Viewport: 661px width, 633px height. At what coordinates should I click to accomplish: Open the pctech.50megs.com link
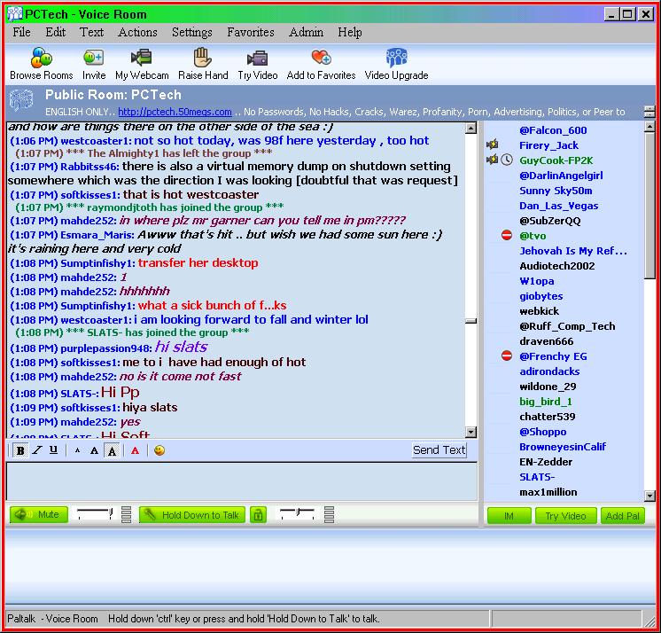pos(175,112)
